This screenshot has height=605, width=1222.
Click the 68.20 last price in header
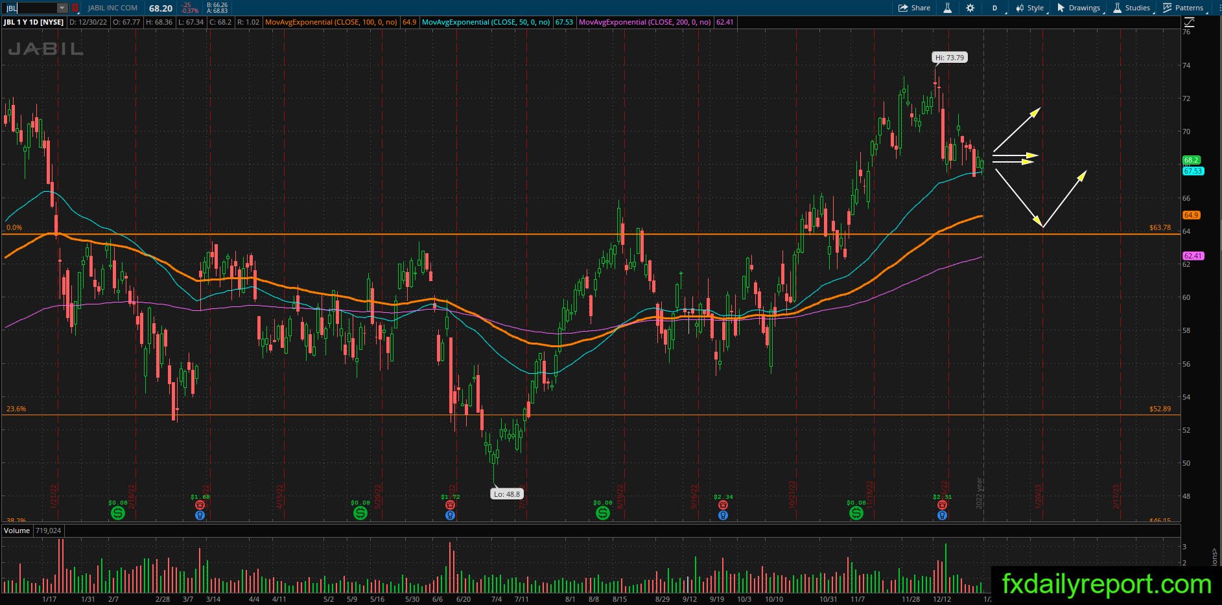coord(161,8)
